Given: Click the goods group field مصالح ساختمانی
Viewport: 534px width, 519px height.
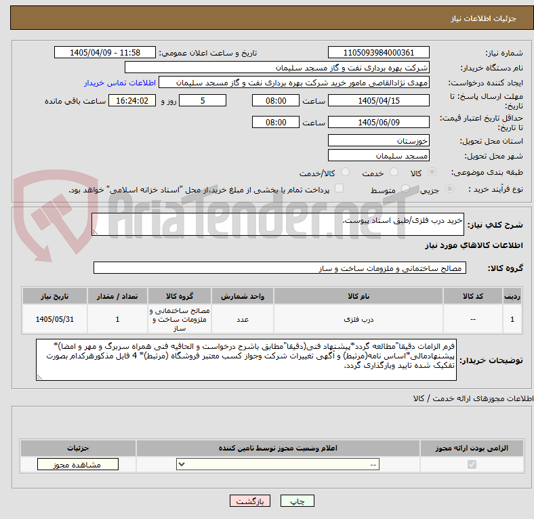Looking at the screenshot, I should click(280, 268).
